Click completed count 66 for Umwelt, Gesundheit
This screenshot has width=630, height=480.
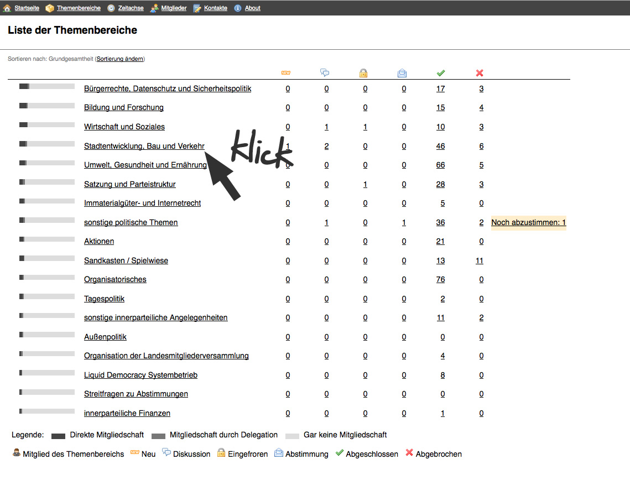pos(440,165)
